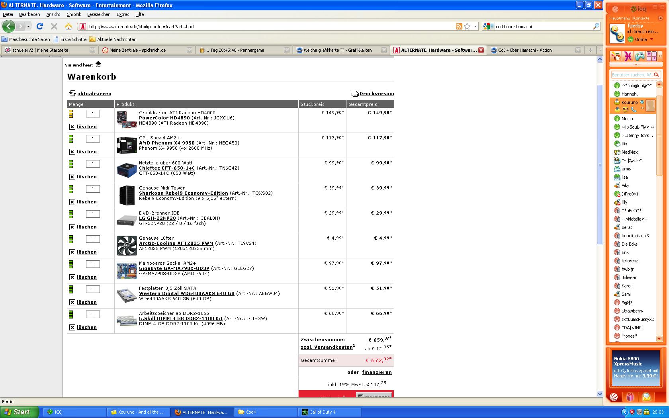669x418 pixels.
Task: Open the search engine selector dropdown
Action: point(492,26)
